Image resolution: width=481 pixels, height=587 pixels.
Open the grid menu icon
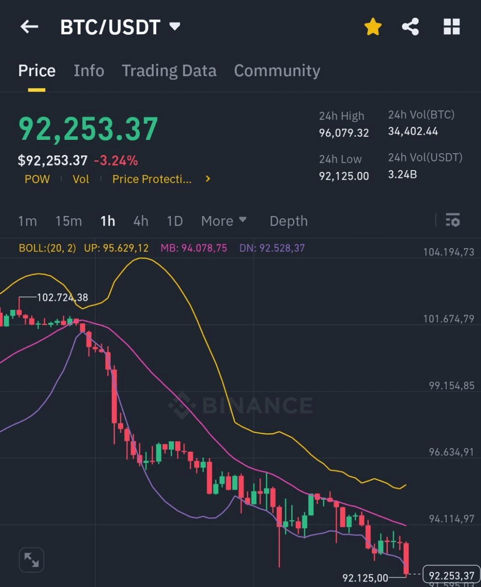coord(452,27)
